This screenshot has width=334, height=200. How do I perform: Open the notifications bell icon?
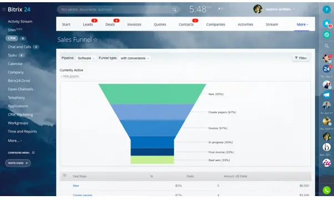point(326,23)
